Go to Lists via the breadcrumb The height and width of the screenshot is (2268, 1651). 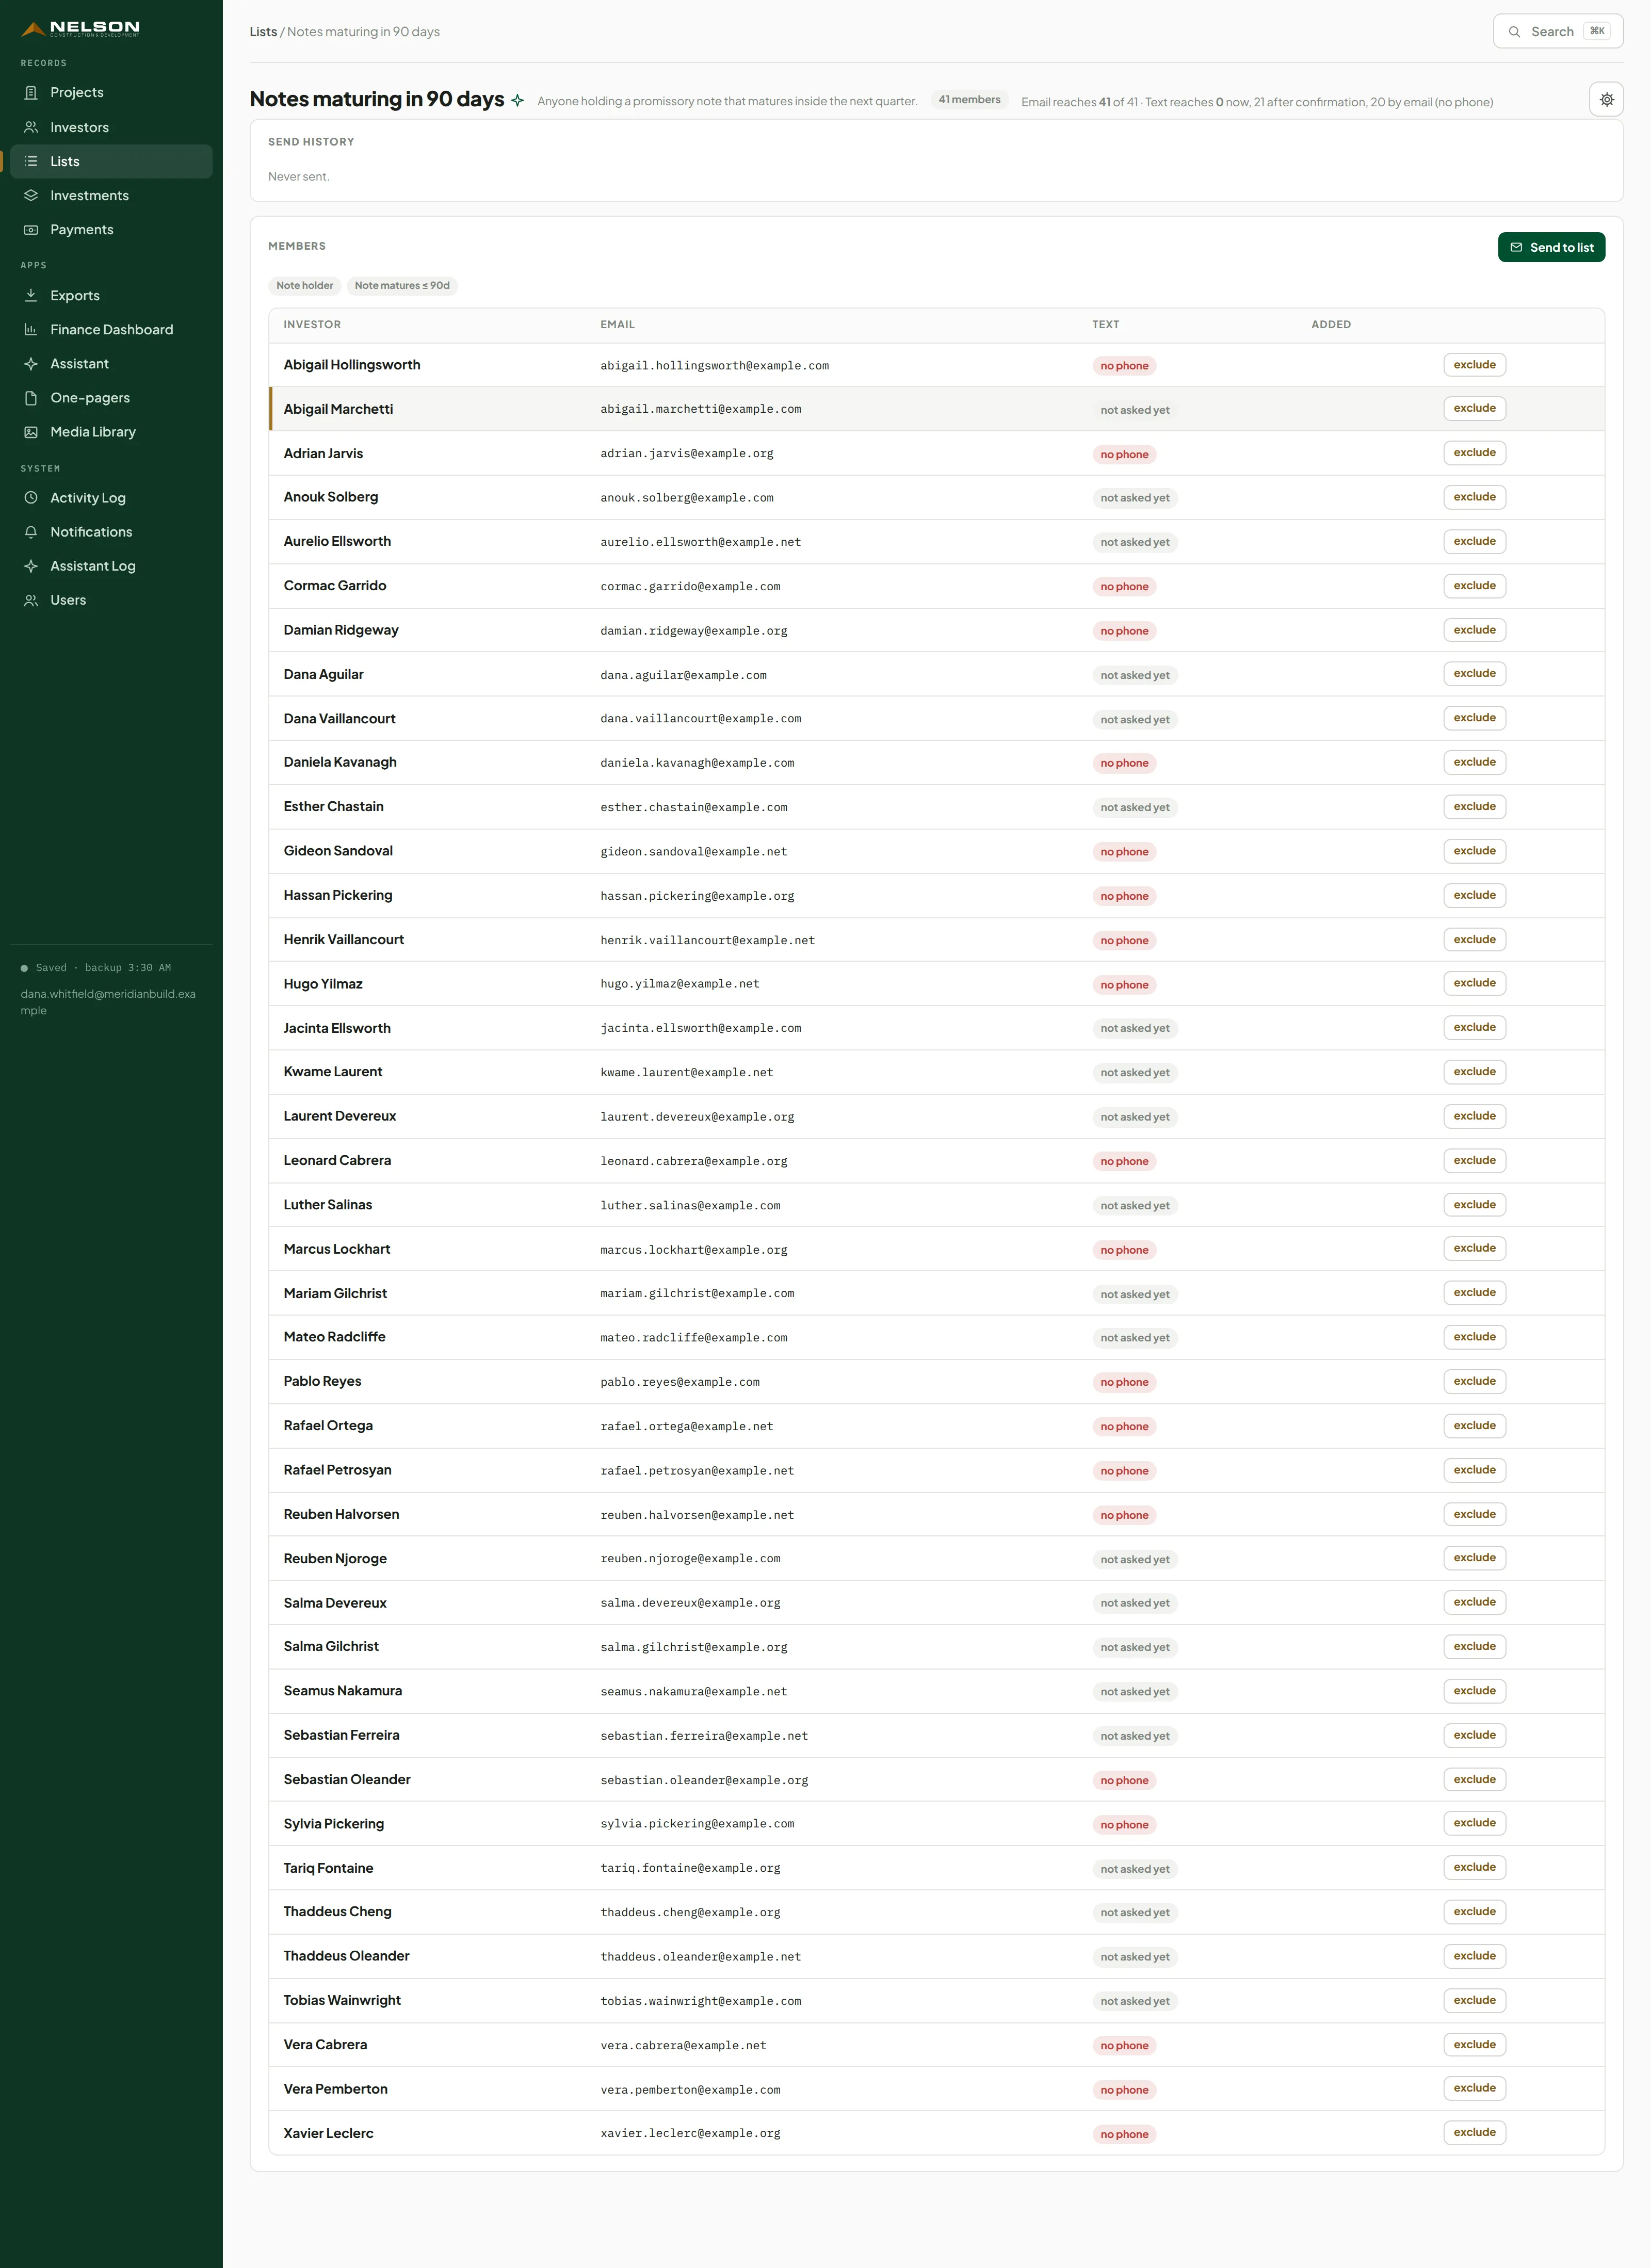click(263, 31)
